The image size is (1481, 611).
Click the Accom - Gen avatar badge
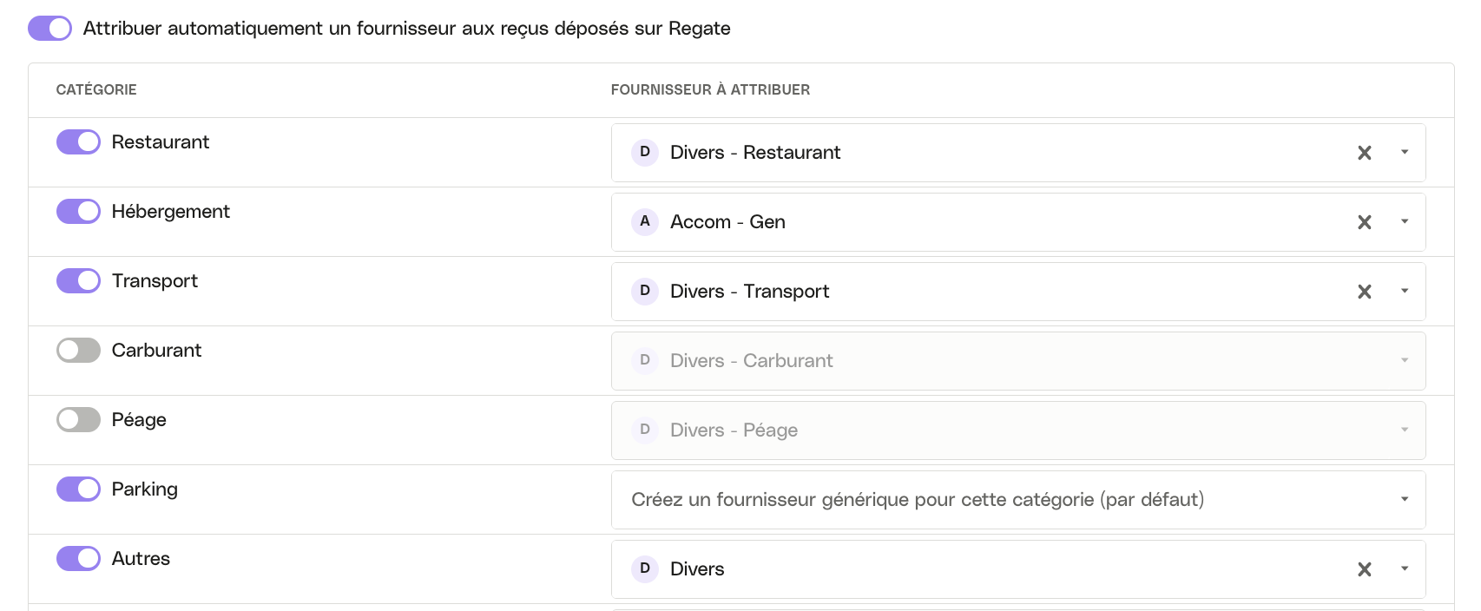tap(644, 221)
